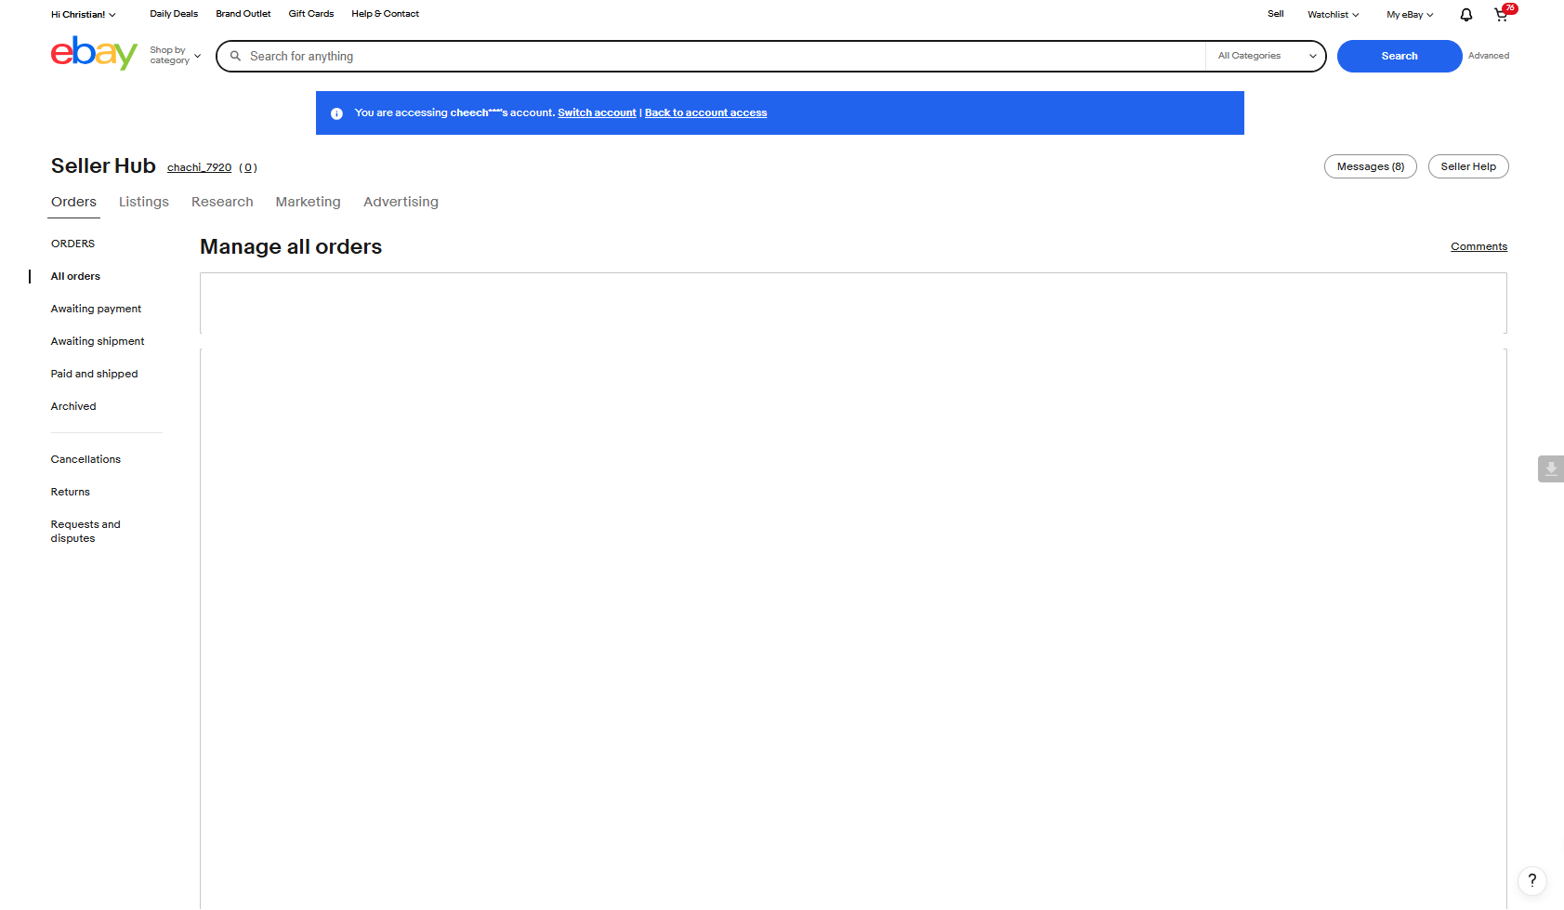Click the Switch account link

point(597,113)
